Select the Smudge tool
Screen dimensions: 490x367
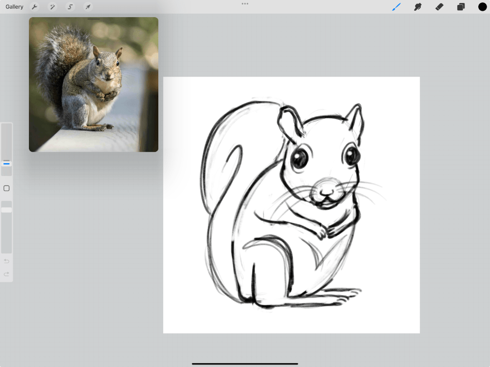tap(418, 7)
